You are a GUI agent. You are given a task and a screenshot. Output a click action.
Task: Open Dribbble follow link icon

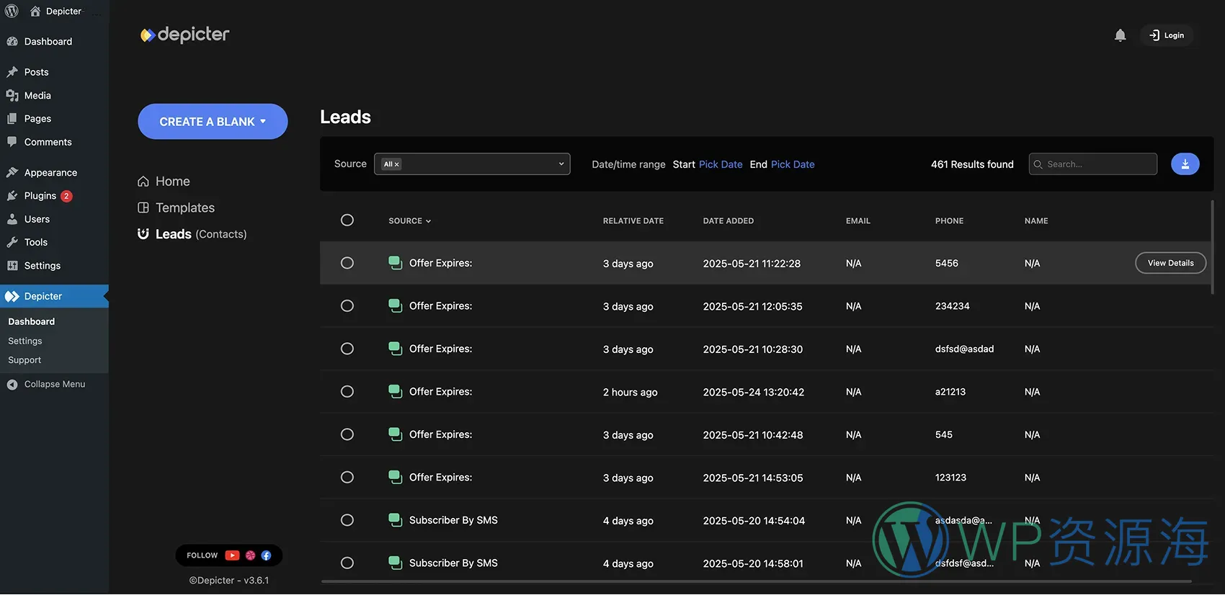pyautogui.click(x=250, y=555)
